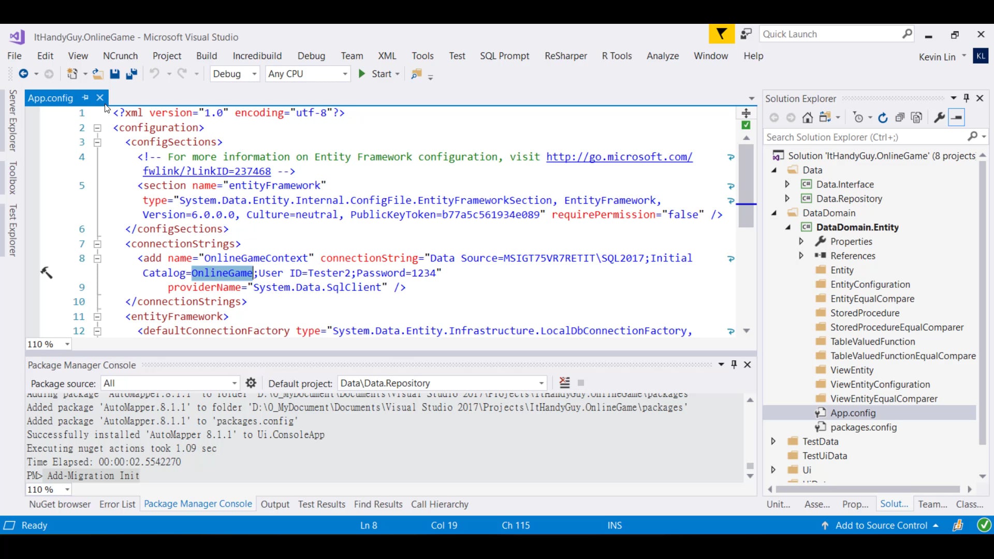994x559 pixels.
Task: Open the go.microsoft.com link in editor
Action: click(x=619, y=157)
